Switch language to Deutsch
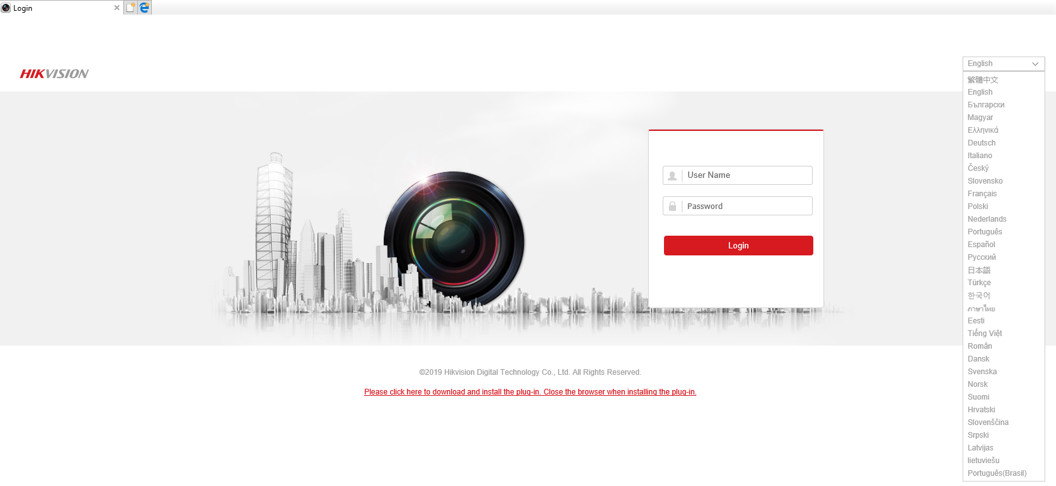This screenshot has width=1056, height=486. pyautogui.click(x=982, y=143)
